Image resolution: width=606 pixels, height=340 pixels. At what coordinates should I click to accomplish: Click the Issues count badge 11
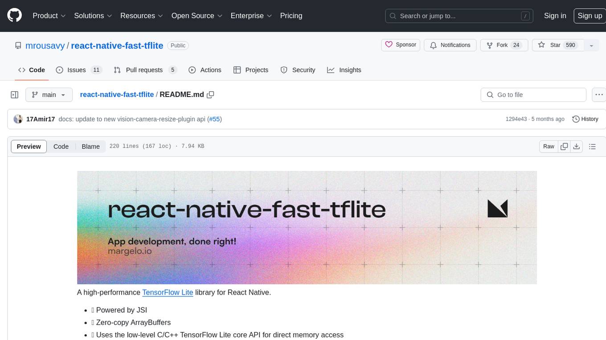click(96, 70)
